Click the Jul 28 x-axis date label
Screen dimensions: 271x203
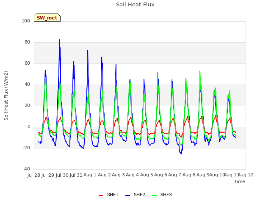pos(34,175)
